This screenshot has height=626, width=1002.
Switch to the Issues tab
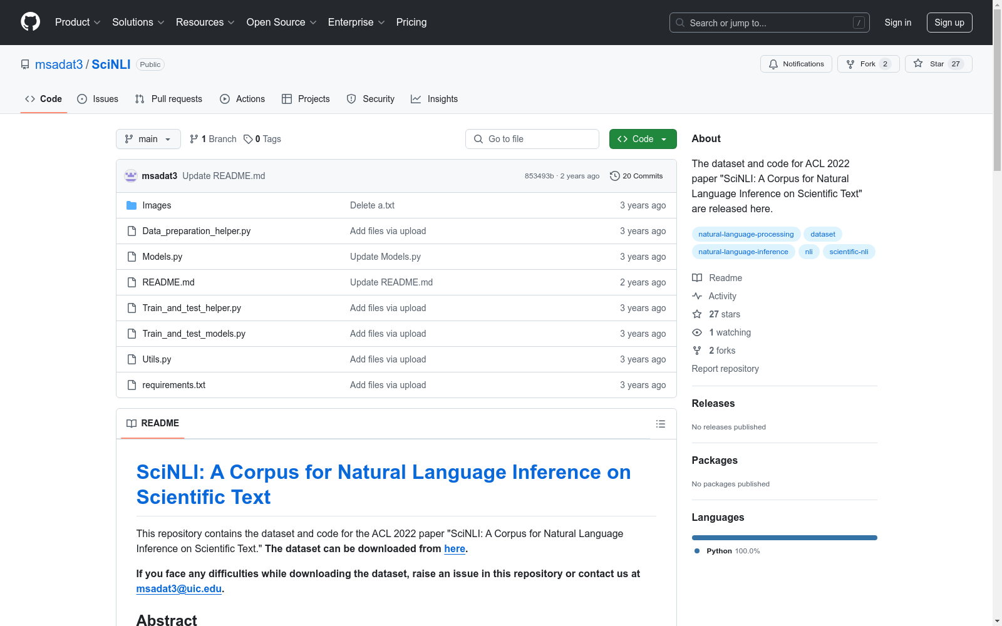tap(98, 99)
